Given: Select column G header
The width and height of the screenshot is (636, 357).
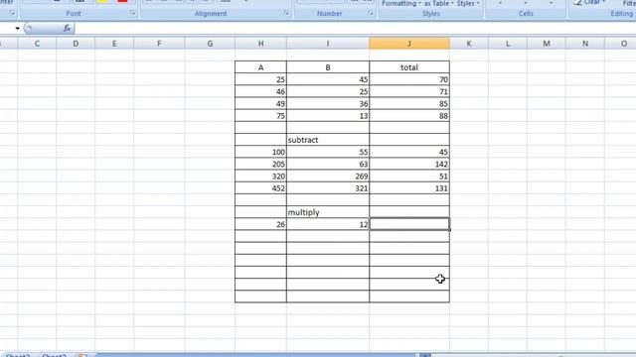Looking at the screenshot, I should [x=210, y=44].
